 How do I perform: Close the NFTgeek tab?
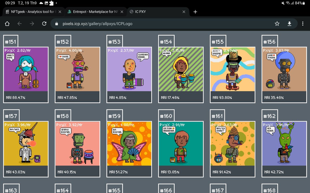(60, 12)
